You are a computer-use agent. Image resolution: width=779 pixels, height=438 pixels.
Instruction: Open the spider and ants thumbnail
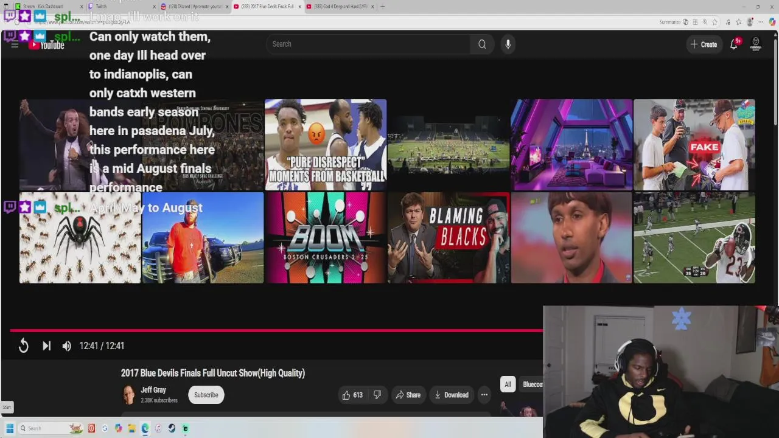80,238
